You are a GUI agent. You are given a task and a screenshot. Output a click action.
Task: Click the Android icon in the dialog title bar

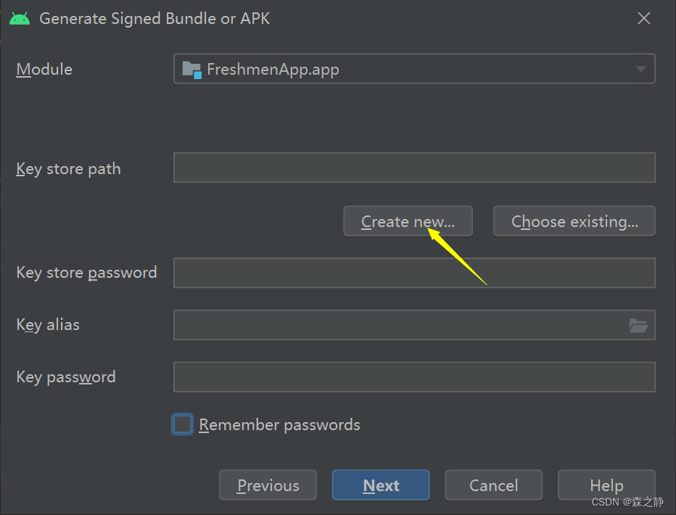click(20, 17)
